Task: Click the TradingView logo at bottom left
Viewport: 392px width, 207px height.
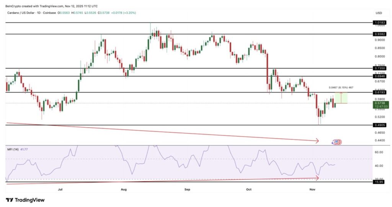Action: 25,200
